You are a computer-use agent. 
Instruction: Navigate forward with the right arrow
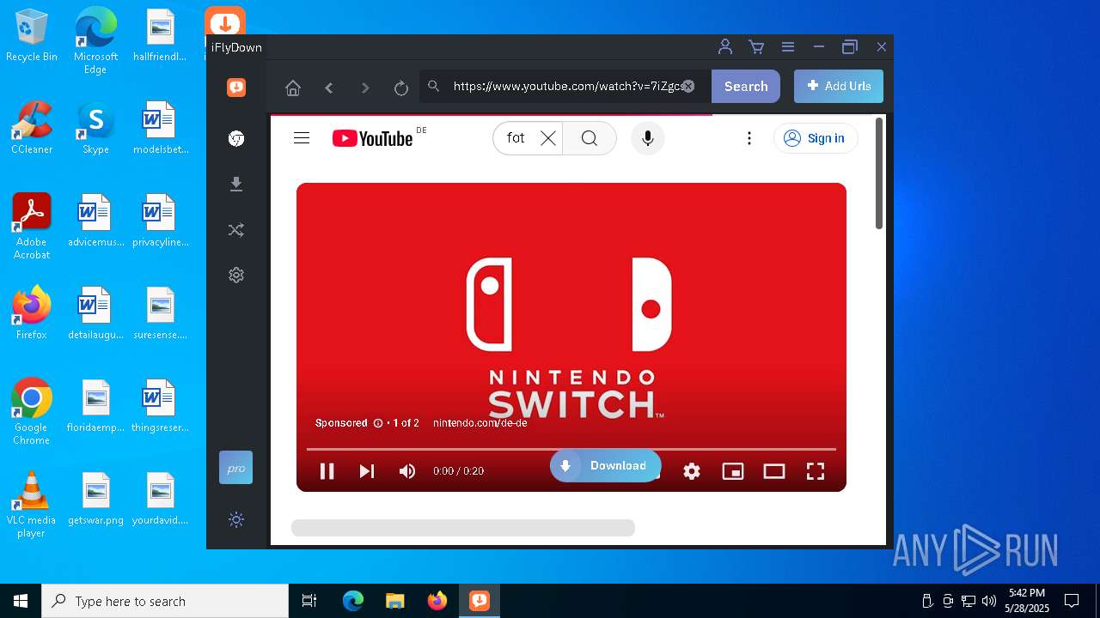click(365, 88)
